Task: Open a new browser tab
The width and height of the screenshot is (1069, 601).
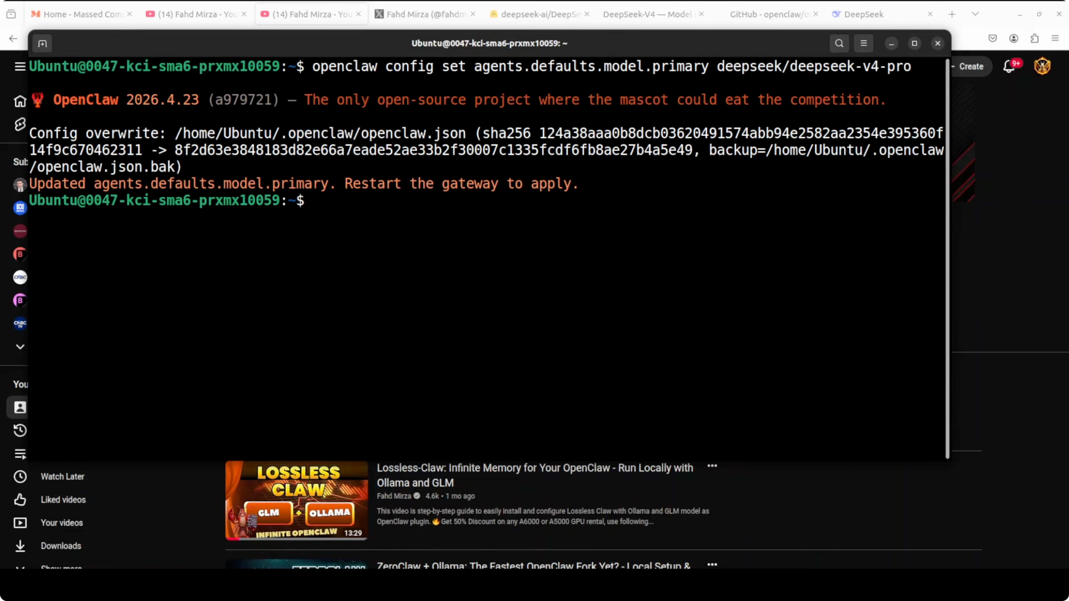Action: 952,14
